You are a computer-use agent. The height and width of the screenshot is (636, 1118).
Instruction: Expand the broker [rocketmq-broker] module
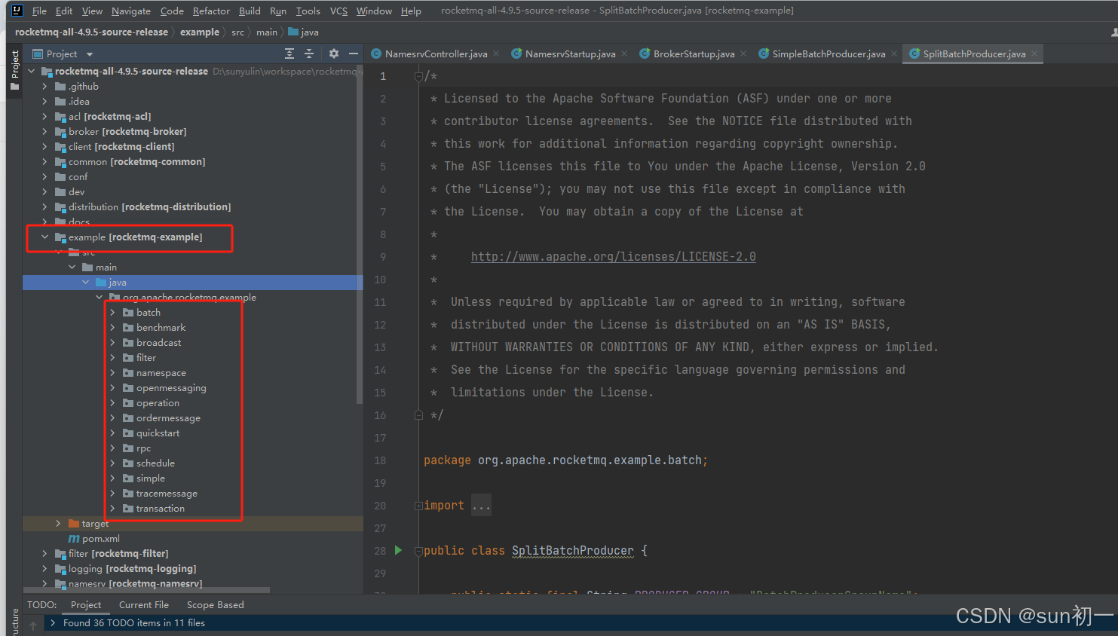click(44, 131)
